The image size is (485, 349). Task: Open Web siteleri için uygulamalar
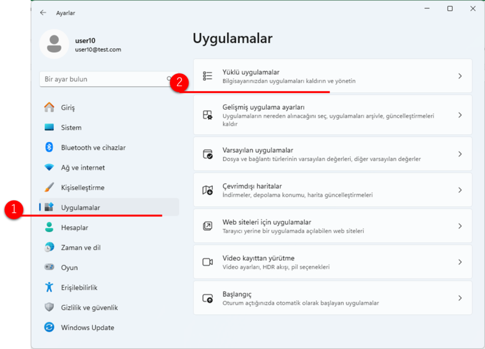(333, 226)
